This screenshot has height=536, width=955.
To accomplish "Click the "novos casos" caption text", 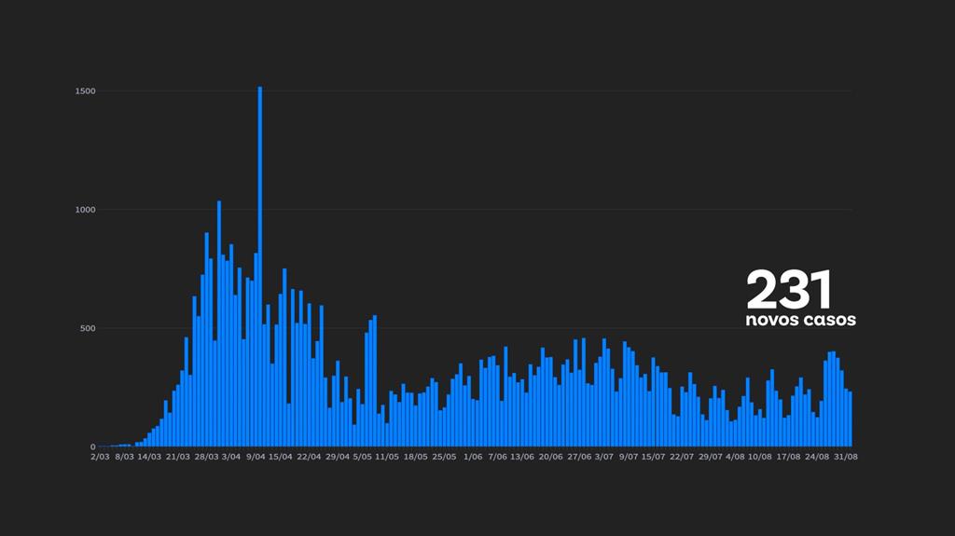I will pyautogui.click(x=800, y=320).
